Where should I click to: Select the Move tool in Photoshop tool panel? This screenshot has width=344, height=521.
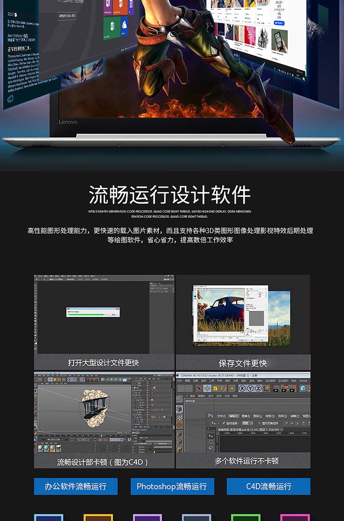coord(211,436)
